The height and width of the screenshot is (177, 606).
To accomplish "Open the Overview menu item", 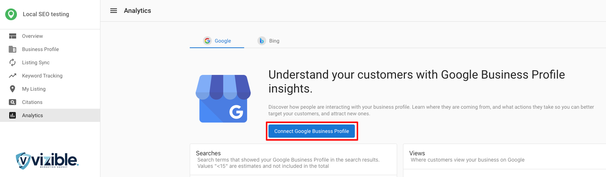I will pyautogui.click(x=32, y=36).
